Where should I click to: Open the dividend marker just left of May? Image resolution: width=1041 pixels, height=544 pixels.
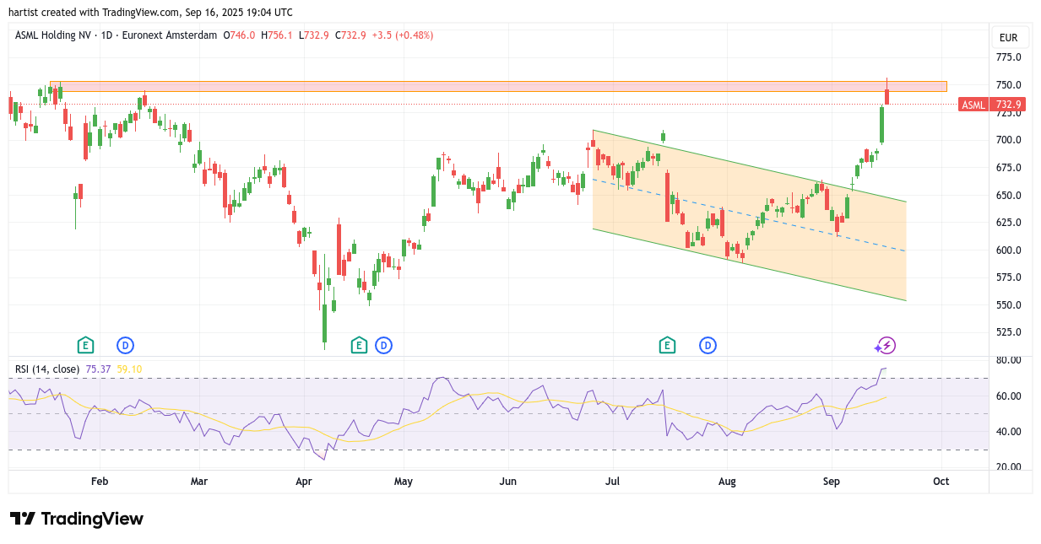pyautogui.click(x=384, y=345)
